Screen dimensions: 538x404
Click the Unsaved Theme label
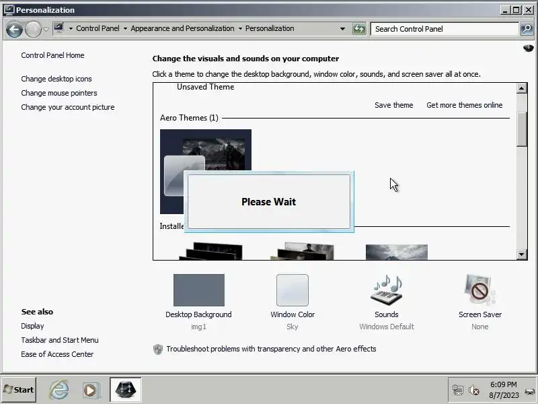206,87
